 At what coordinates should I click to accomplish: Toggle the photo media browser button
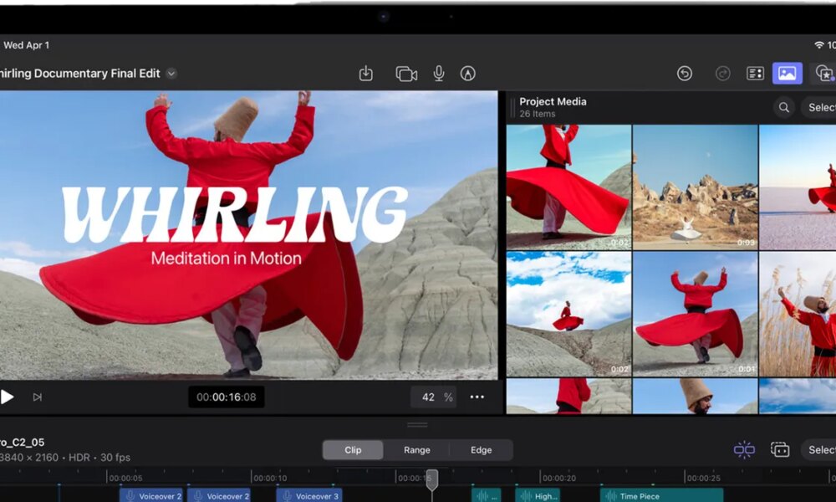pyautogui.click(x=787, y=74)
